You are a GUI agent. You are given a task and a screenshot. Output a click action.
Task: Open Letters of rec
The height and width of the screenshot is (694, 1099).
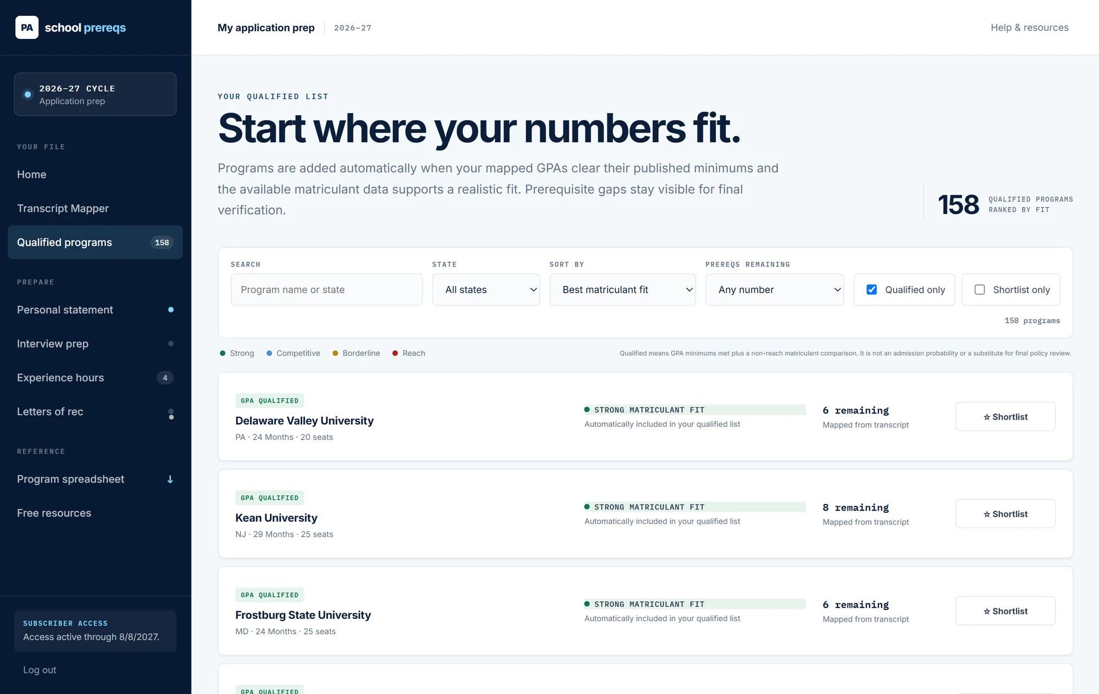click(95, 412)
